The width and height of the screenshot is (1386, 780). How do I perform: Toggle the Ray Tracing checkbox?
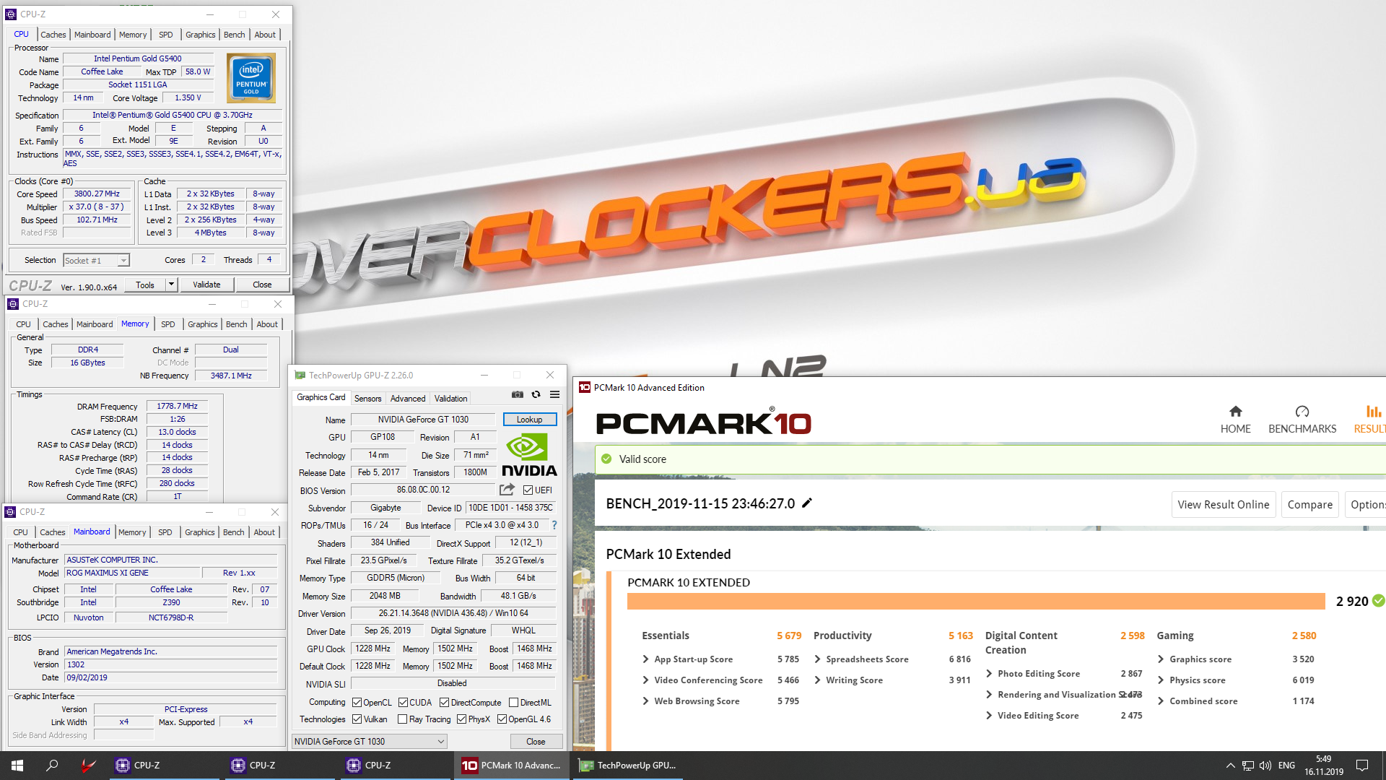tap(403, 719)
